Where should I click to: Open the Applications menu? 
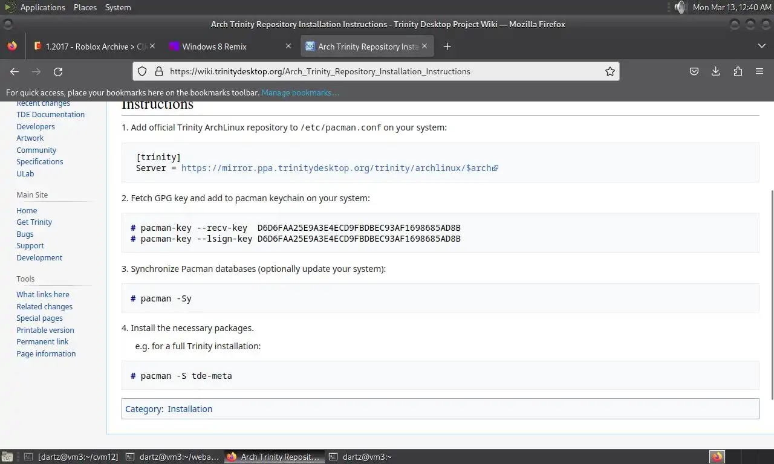tap(42, 7)
